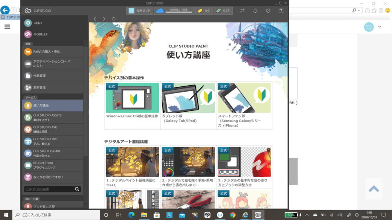The width and height of the screenshot is (392, 220).
Task: Open the help question mark icon
Action: (281, 11)
